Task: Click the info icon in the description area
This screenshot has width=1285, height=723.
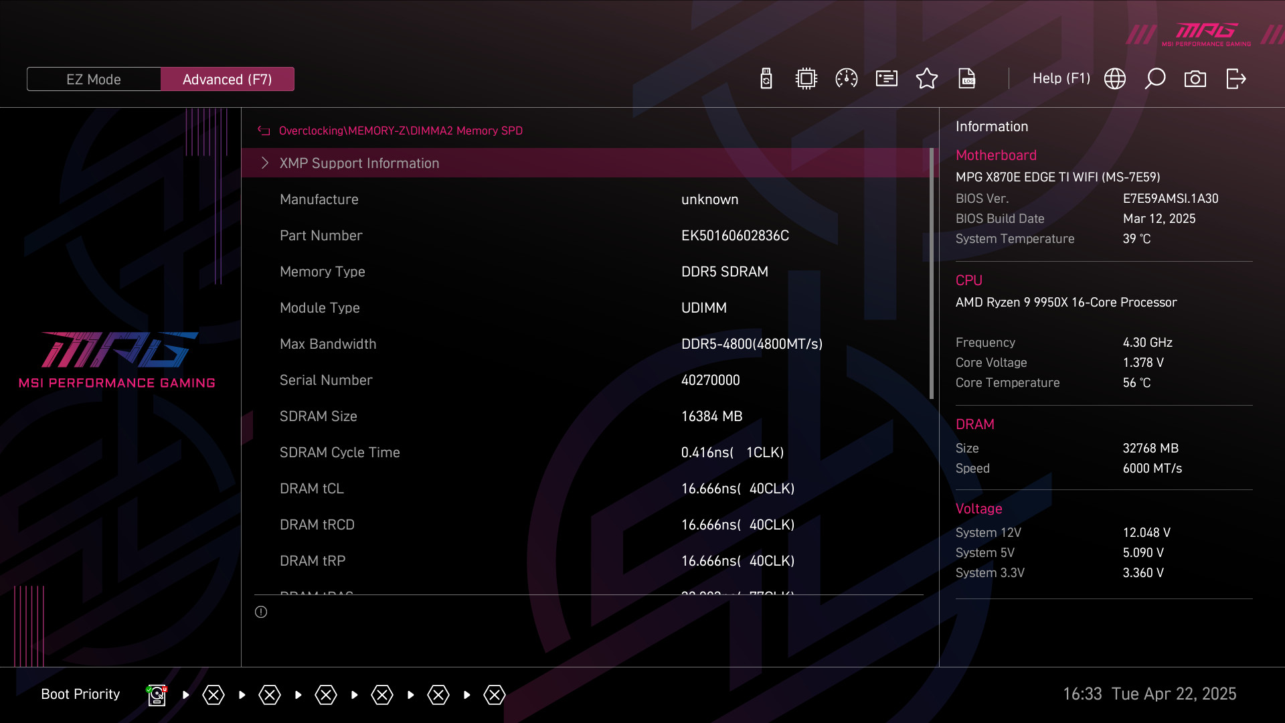Action: [x=261, y=612]
